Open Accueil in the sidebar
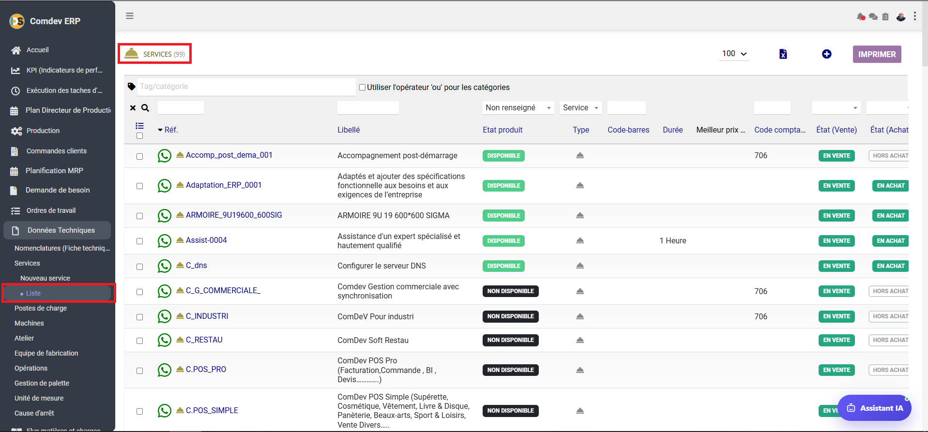The height and width of the screenshot is (432, 928). tap(38, 50)
